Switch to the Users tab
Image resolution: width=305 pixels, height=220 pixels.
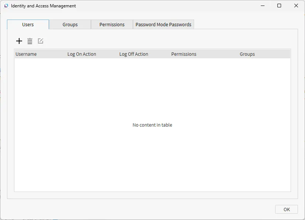(x=28, y=24)
